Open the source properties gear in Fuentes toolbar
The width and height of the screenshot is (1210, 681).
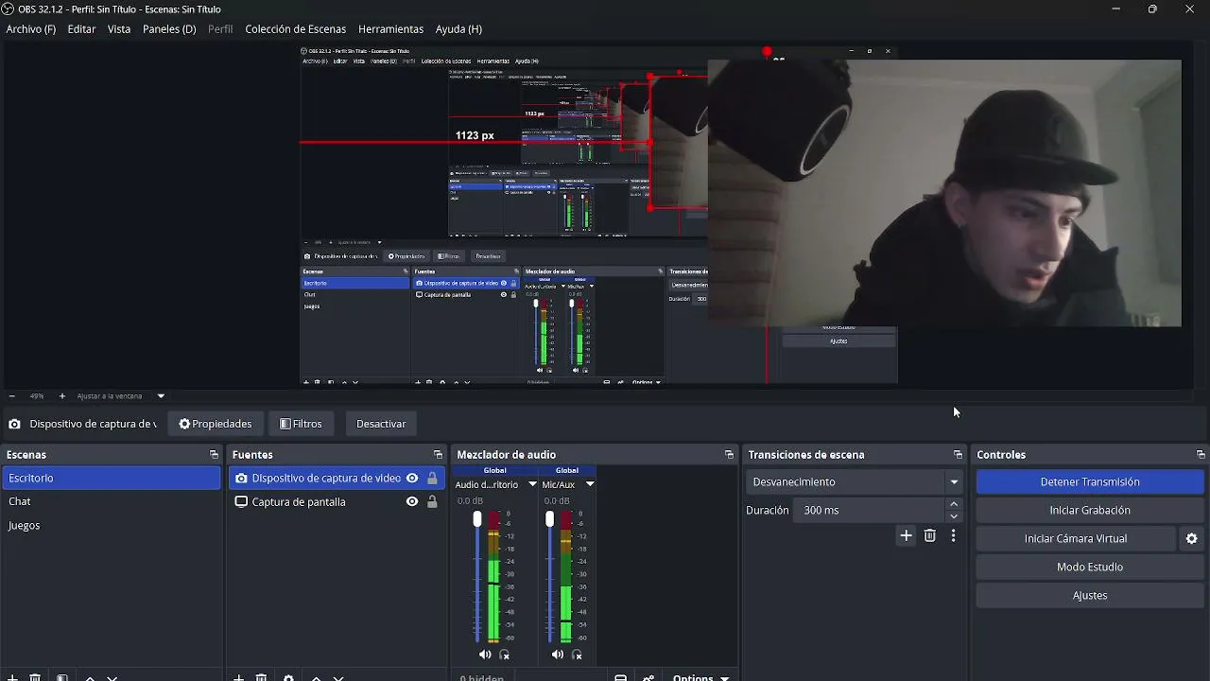[288, 677]
